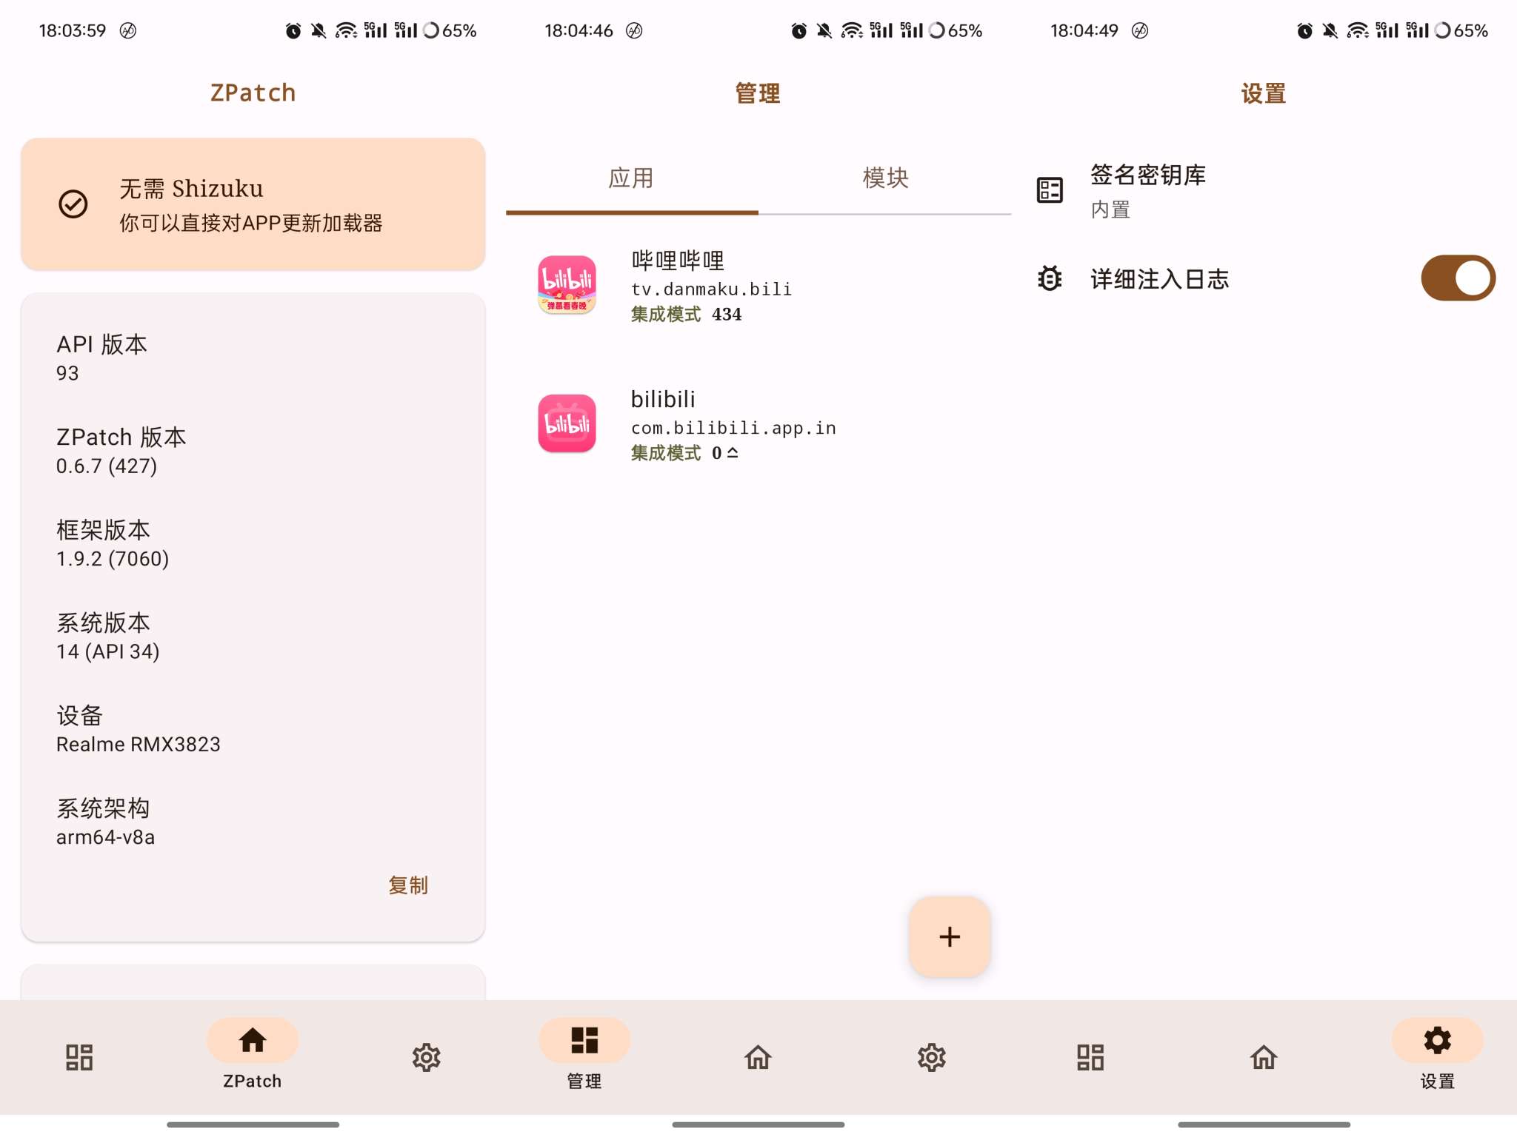This screenshot has width=1517, height=1137.
Task: Select 管理 tab in middle screen navbar
Action: [584, 1056]
